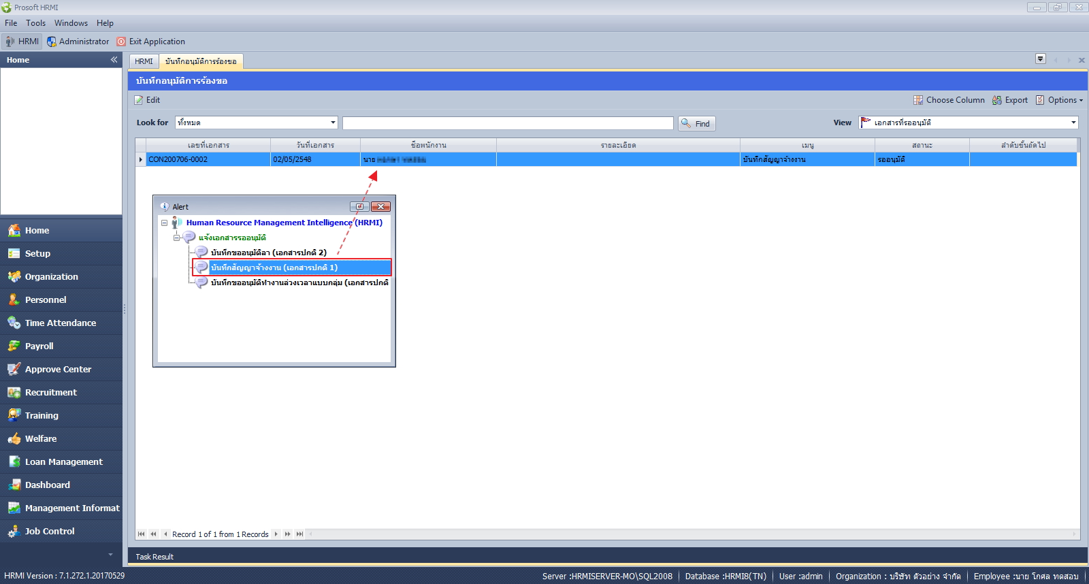Open the Loan Management module icon
This screenshot has width=1089, height=584.
(x=14, y=461)
